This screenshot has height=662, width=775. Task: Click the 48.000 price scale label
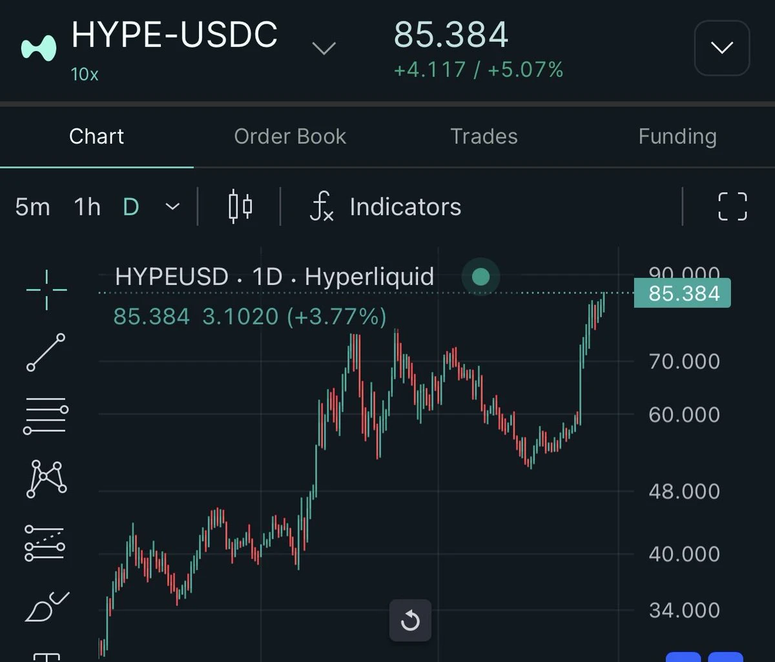pos(684,492)
